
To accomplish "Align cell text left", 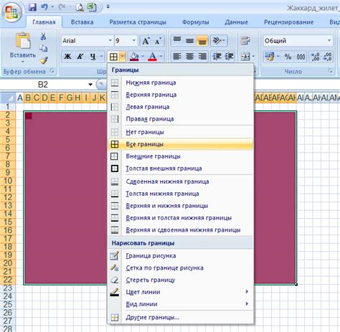I will [x=177, y=57].
